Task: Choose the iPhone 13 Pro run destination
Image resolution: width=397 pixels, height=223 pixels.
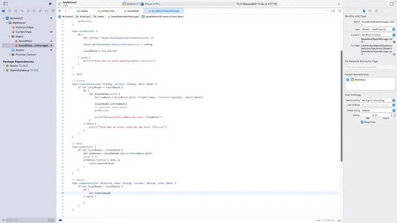Action: click(150, 4)
